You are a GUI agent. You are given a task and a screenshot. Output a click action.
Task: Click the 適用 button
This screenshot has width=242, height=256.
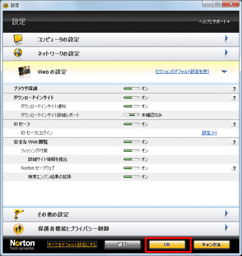pyautogui.click(x=122, y=245)
